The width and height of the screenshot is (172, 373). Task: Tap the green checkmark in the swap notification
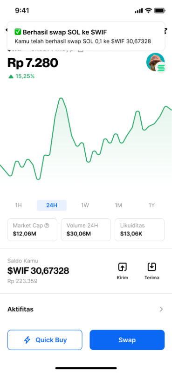click(x=18, y=32)
